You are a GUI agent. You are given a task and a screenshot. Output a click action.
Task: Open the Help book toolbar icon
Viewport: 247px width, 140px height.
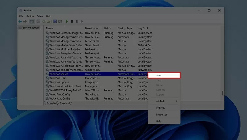point(55,22)
